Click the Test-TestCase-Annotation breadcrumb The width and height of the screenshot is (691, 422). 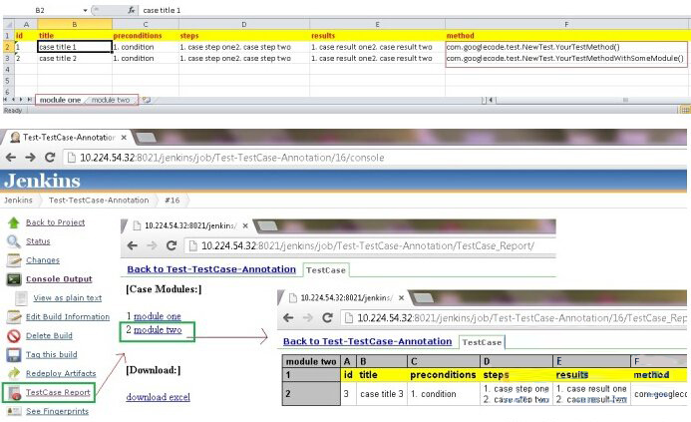pos(99,201)
